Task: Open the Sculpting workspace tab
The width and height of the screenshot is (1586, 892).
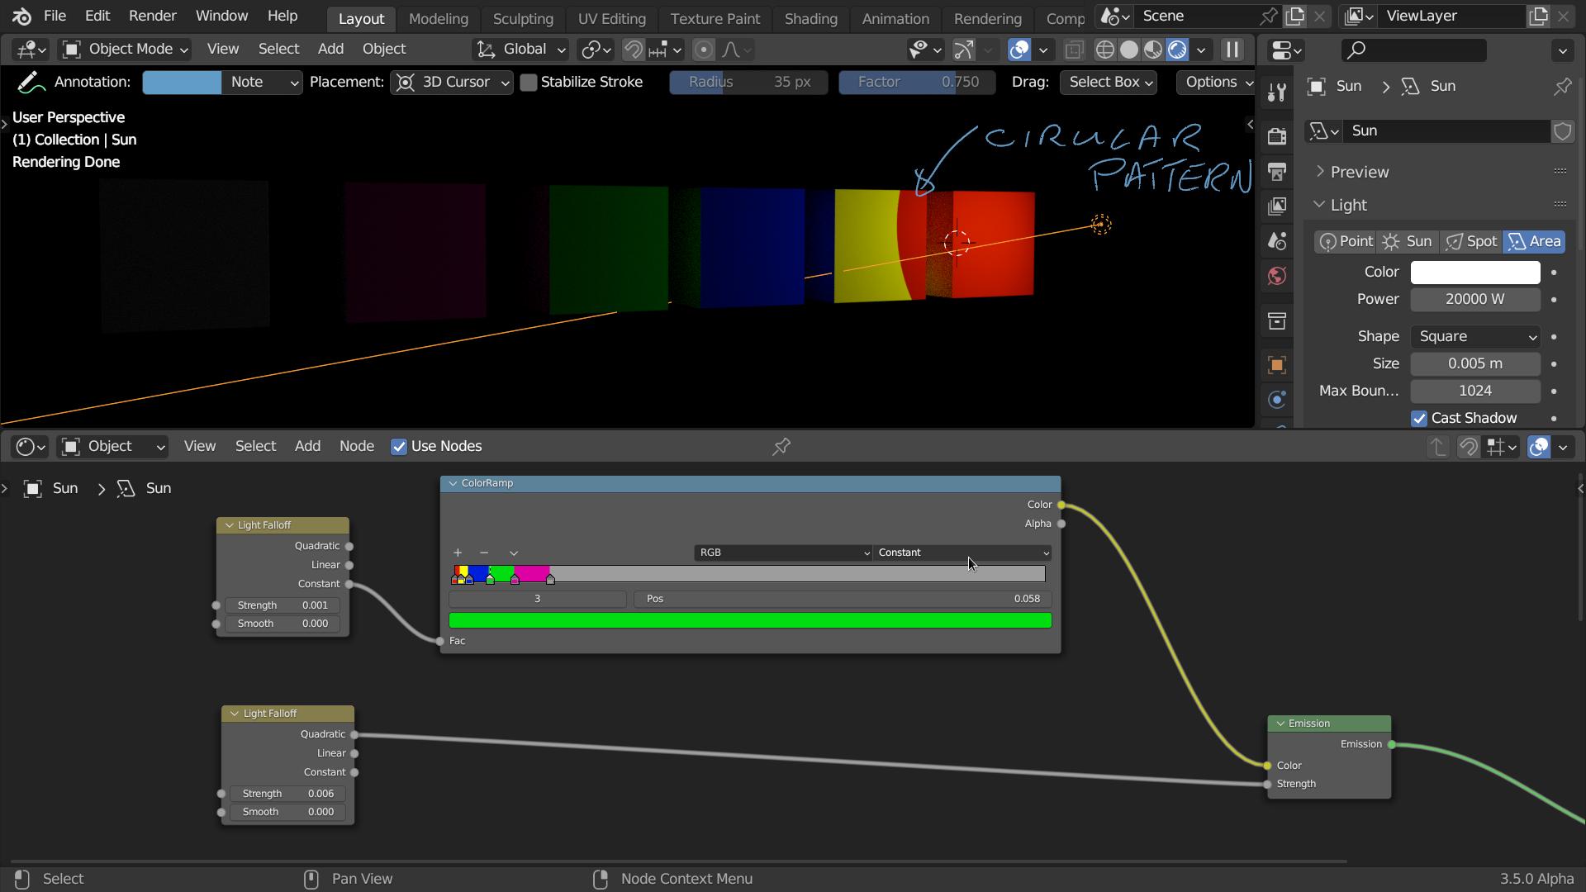Action: click(x=523, y=18)
